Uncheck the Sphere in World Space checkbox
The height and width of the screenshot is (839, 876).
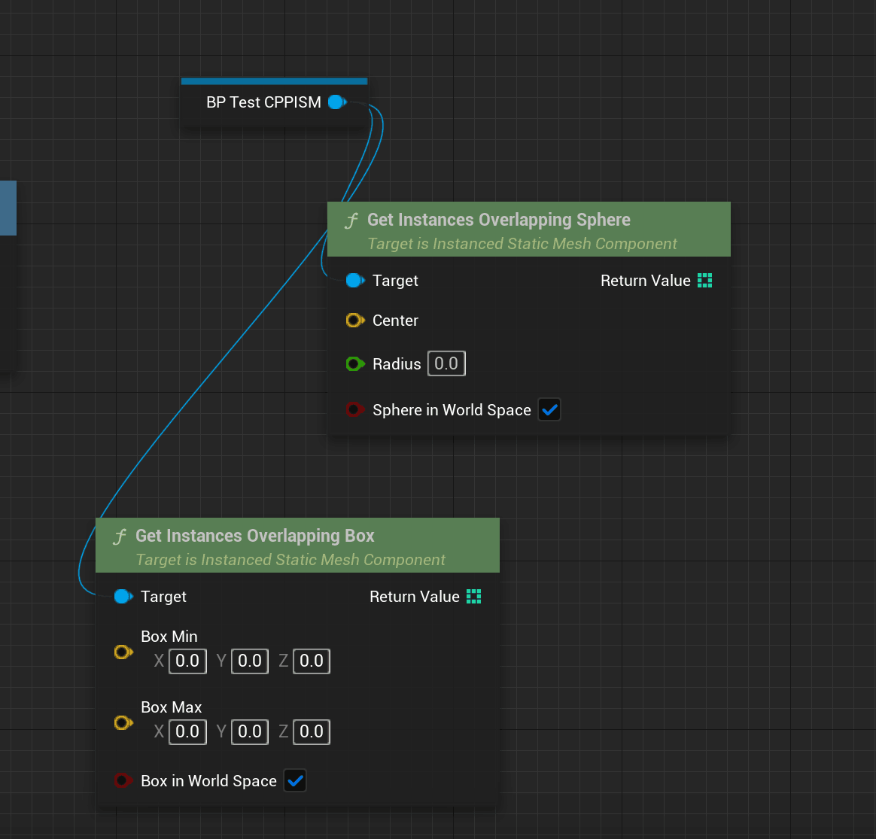pos(549,409)
